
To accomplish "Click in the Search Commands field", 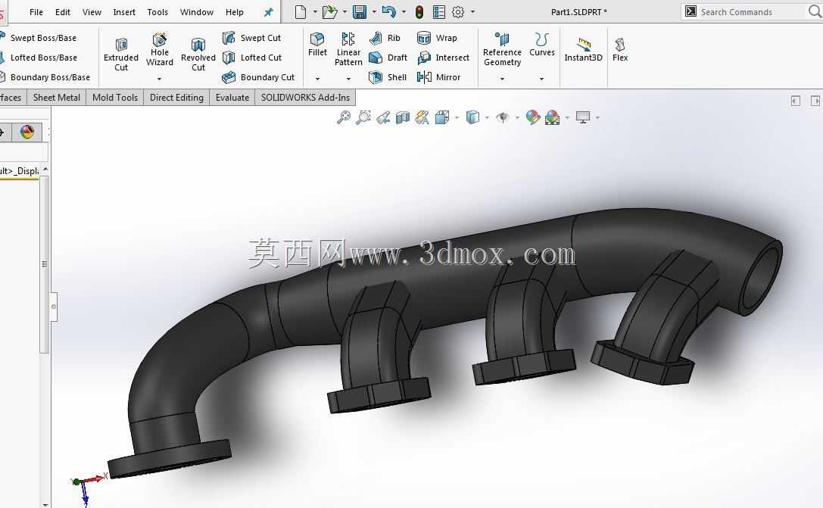I will coord(744,11).
